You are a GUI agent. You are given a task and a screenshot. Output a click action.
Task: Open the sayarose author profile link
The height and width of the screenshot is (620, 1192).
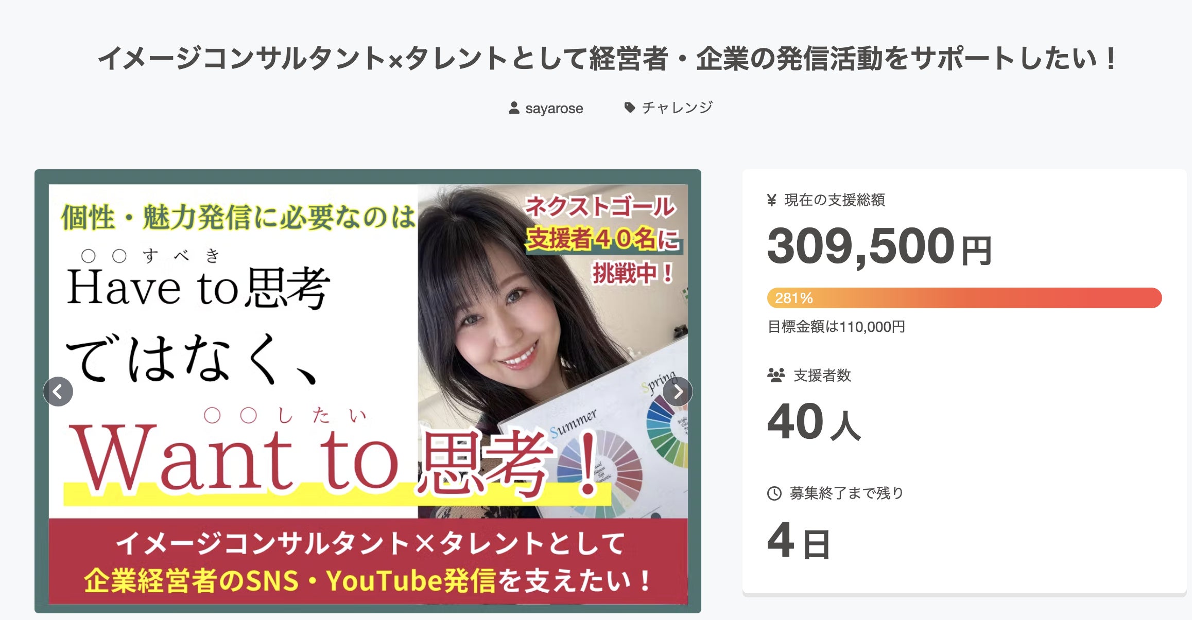(554, 108)
